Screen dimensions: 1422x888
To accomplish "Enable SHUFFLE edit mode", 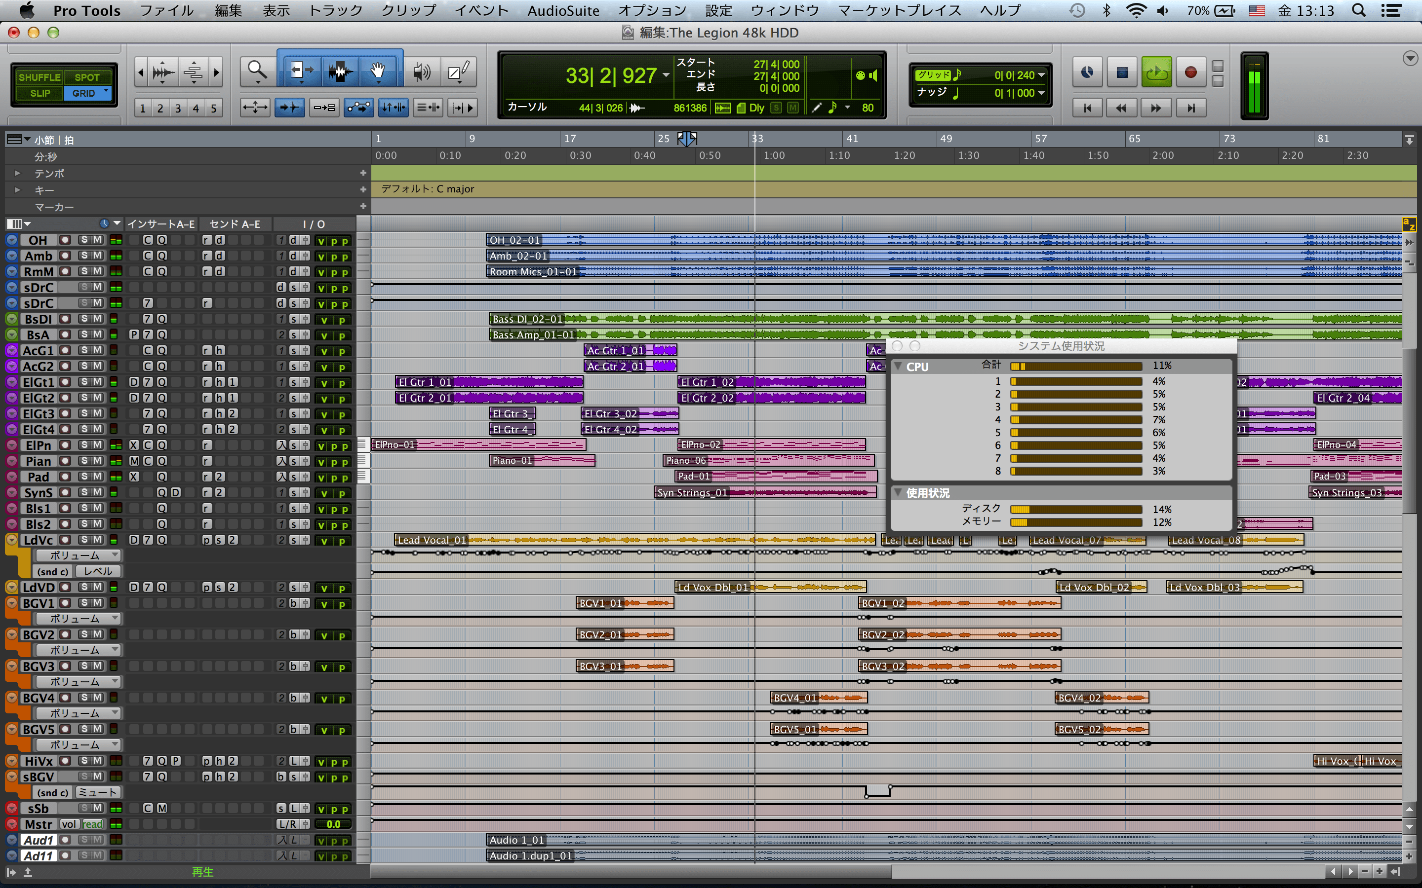I will pyautogui.click(x=39, y=77).
